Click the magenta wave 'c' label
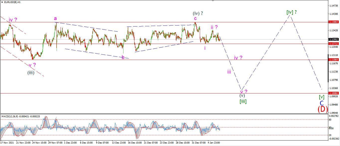This screenshot has width=340, height=146. pos(195,18)
